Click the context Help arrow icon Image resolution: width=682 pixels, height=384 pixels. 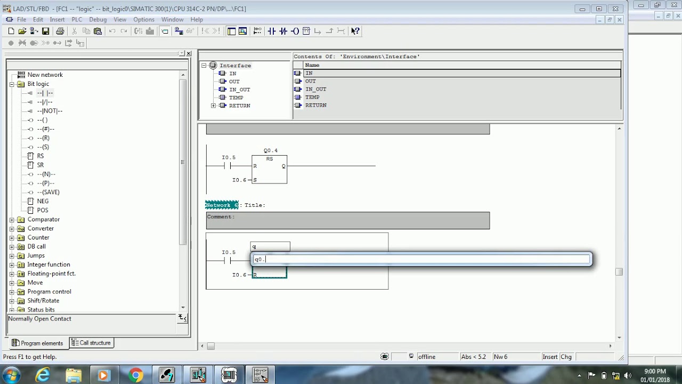[x=355, y=31]
